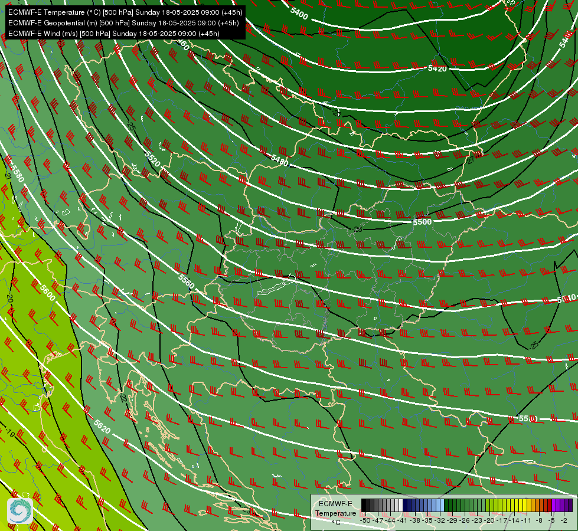Viewport: 578px width, 531px height.
Task: Click the -26 isotherm label on the map
Action: tap(357, 229)
